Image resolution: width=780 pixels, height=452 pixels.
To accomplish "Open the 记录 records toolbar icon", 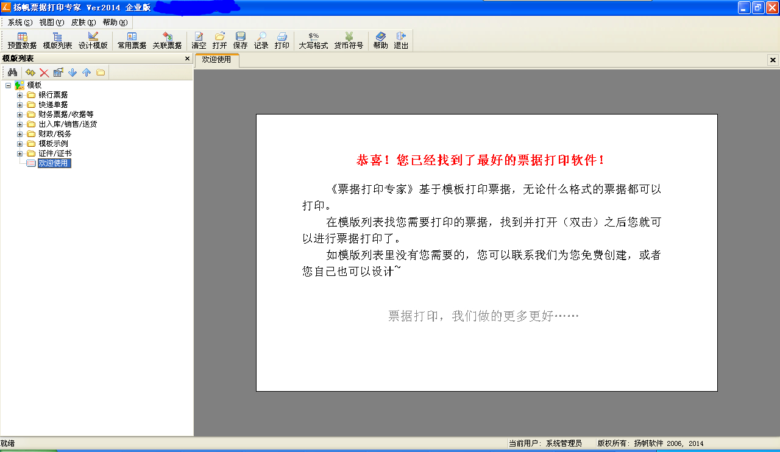I will [261, 41].
